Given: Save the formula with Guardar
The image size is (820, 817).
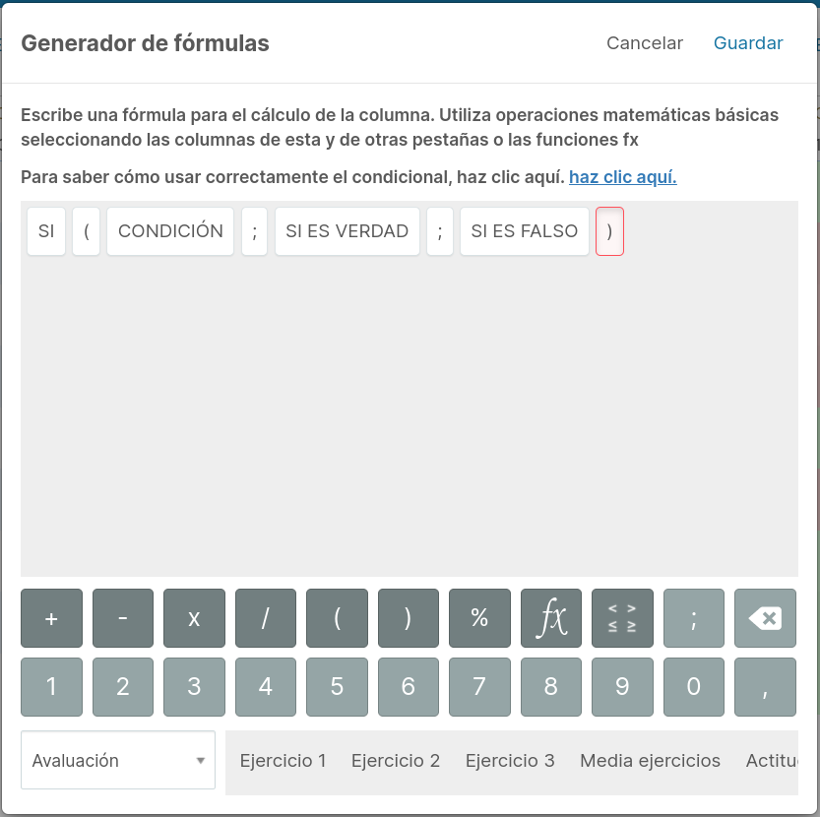Looking at the screenshot, I should (x=748, y=43).
